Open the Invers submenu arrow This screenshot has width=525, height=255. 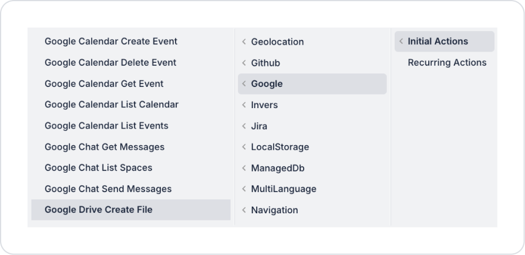click(x=244, y=105)
